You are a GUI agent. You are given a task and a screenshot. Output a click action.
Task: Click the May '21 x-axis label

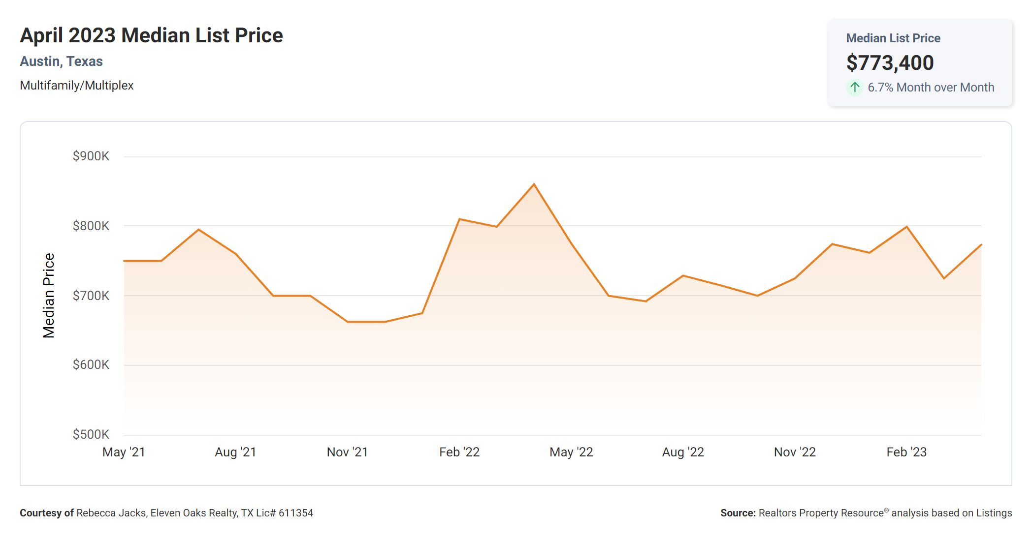[x=124, y=452]
